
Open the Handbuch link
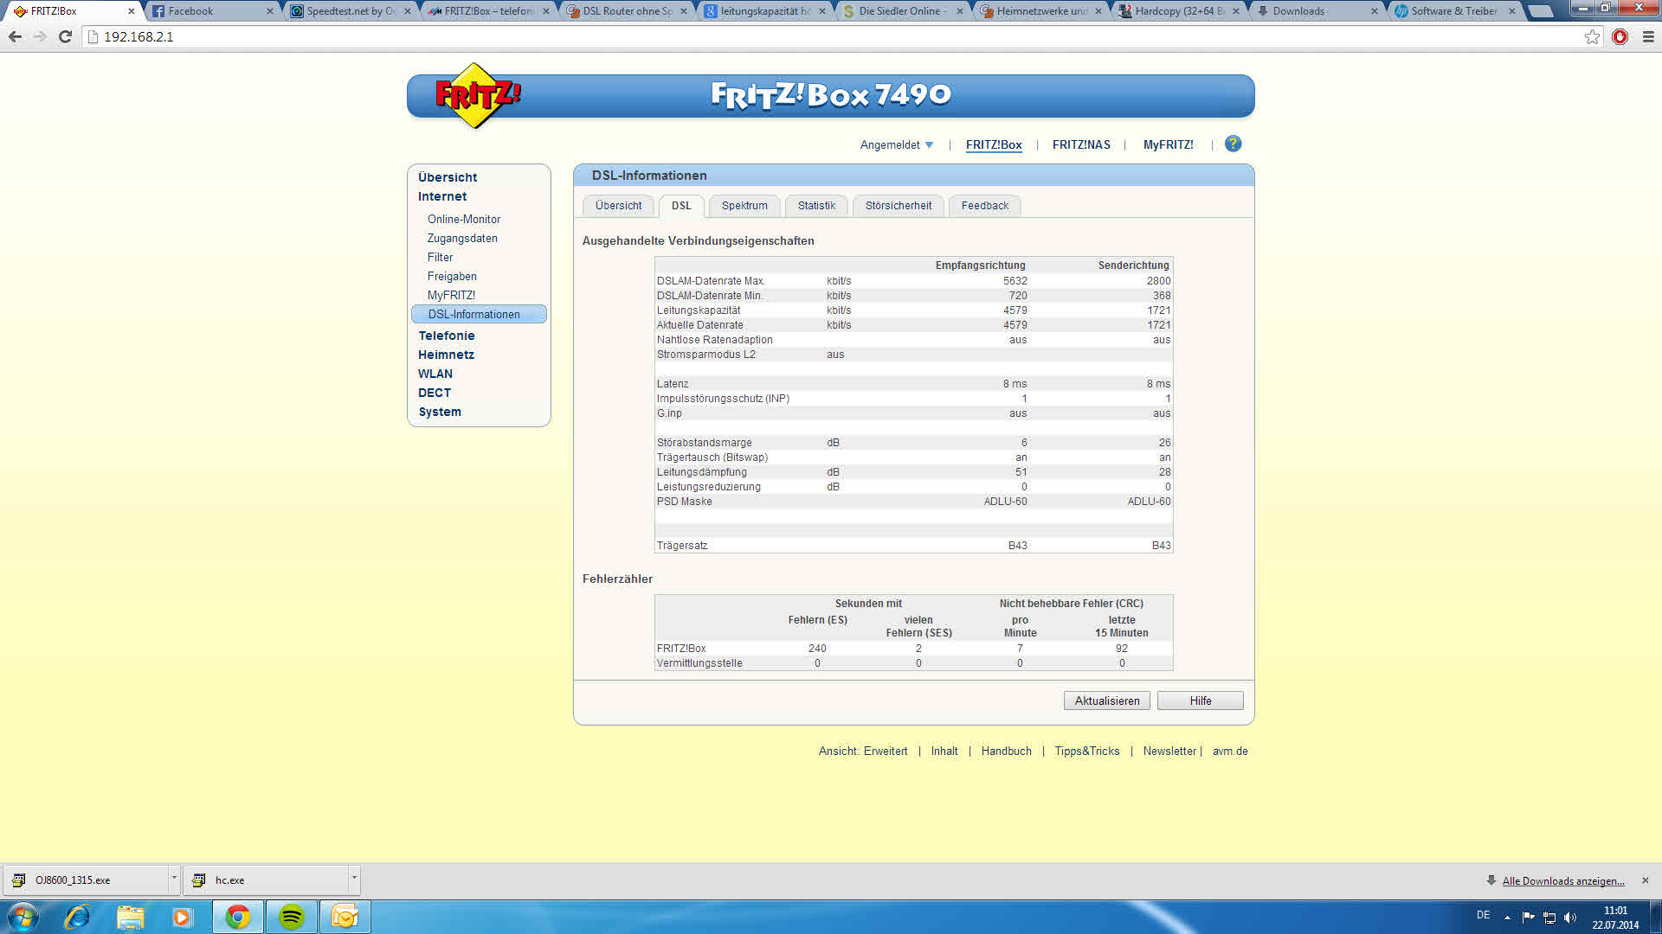tap(1006, 752)
